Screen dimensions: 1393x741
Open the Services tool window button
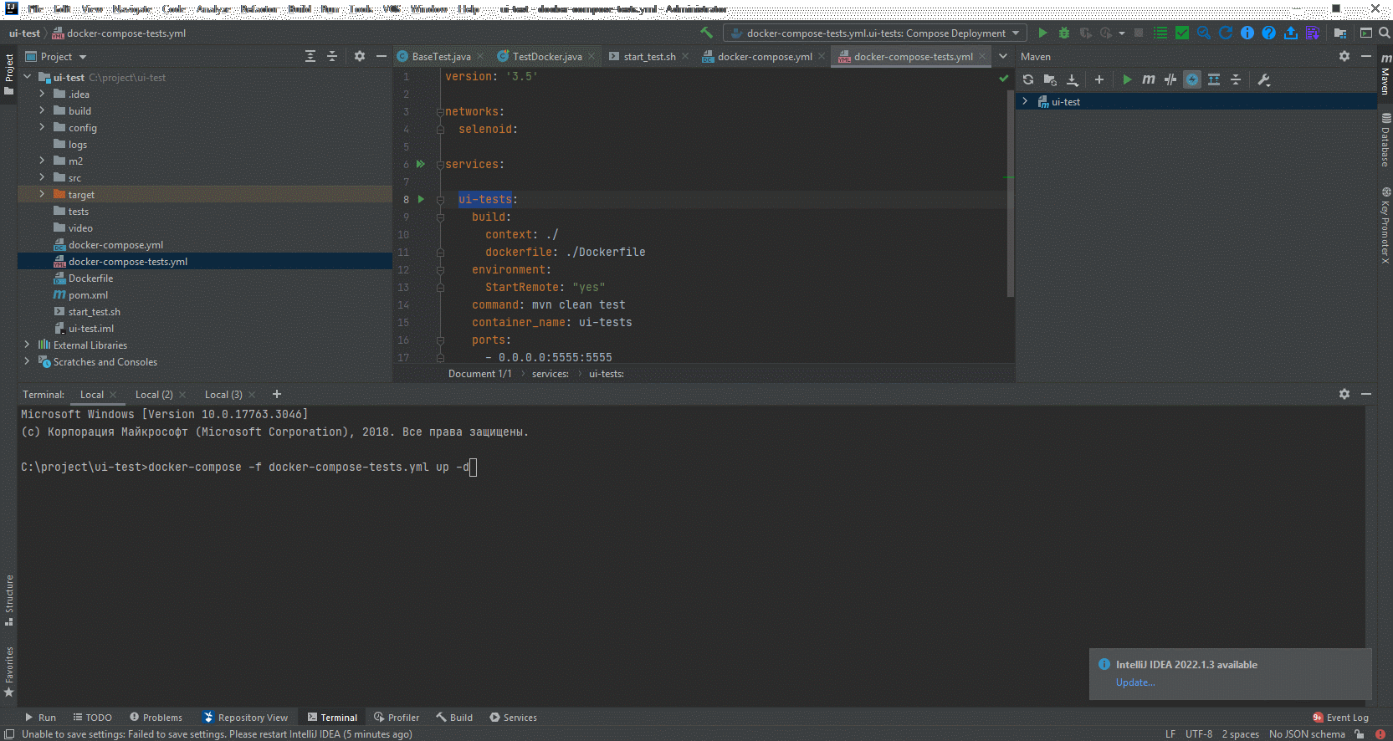click(x=514, y=717)
